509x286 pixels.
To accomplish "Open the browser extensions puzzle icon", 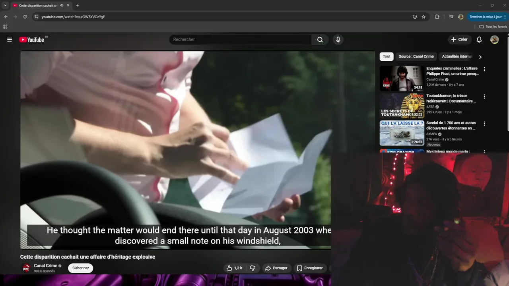I will (x=437, y=17).
